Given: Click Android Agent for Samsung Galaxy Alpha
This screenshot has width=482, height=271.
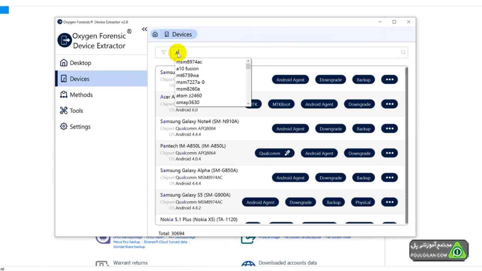Looking at the screenshot, I should pyautogui.click(x=290, y=178).
